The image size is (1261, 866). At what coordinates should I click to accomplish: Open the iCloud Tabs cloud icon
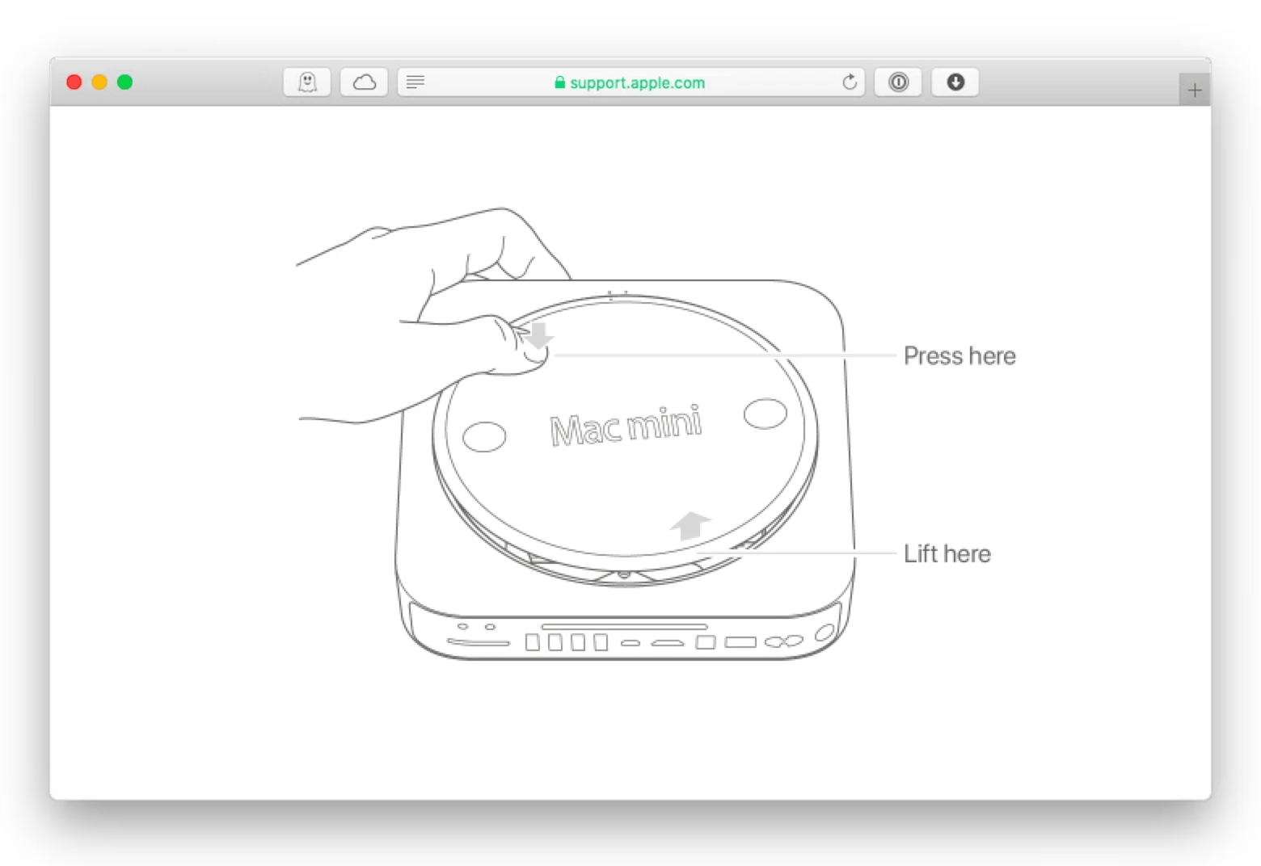pos(364,82)
